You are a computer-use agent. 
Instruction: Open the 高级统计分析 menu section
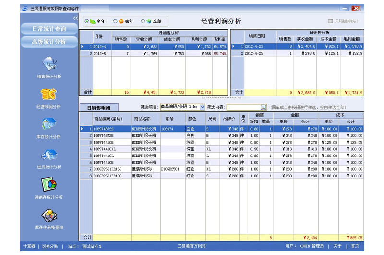pos(49,42)
